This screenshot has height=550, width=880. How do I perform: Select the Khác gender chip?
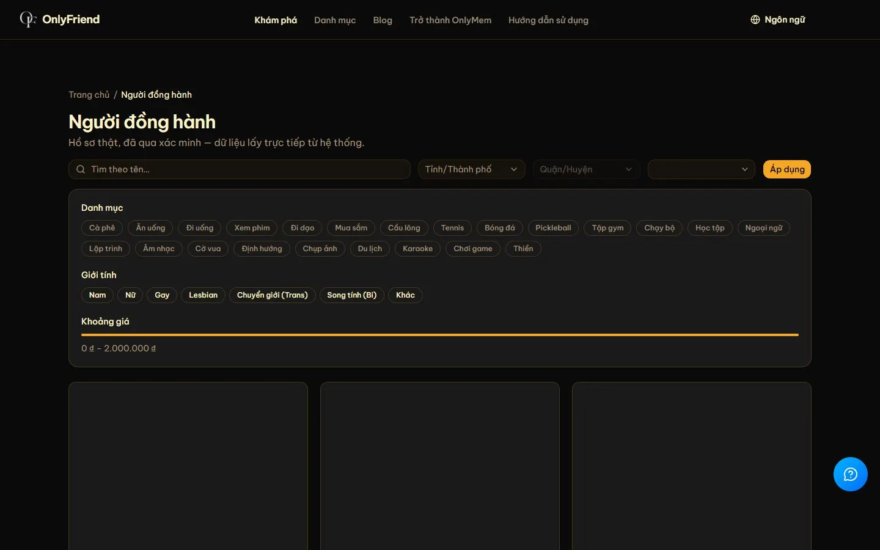point(405,295)
